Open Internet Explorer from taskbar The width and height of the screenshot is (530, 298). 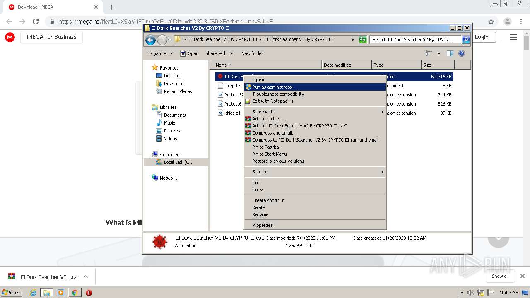(x=33, y=293)
